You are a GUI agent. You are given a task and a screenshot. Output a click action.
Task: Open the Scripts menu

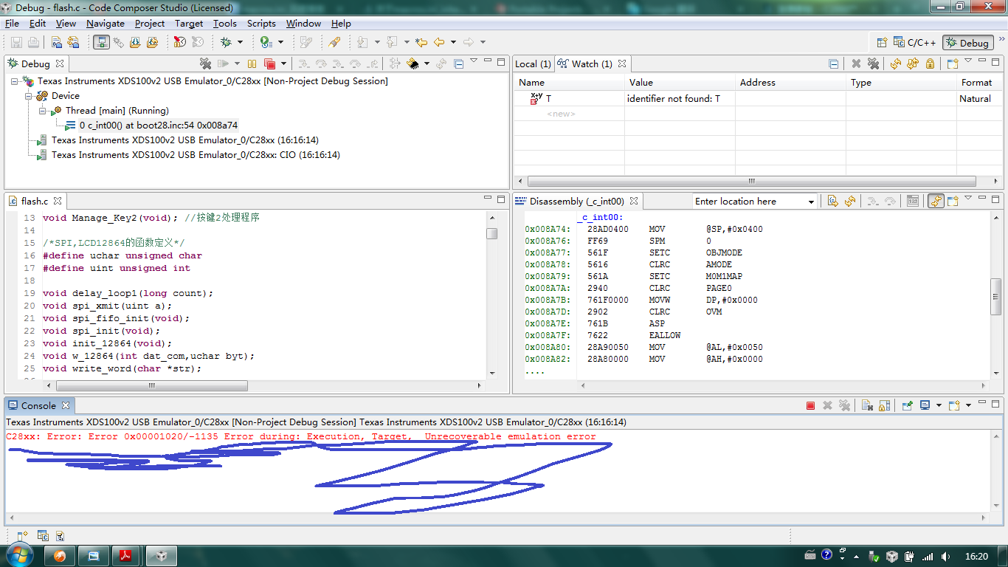point(261,24)
